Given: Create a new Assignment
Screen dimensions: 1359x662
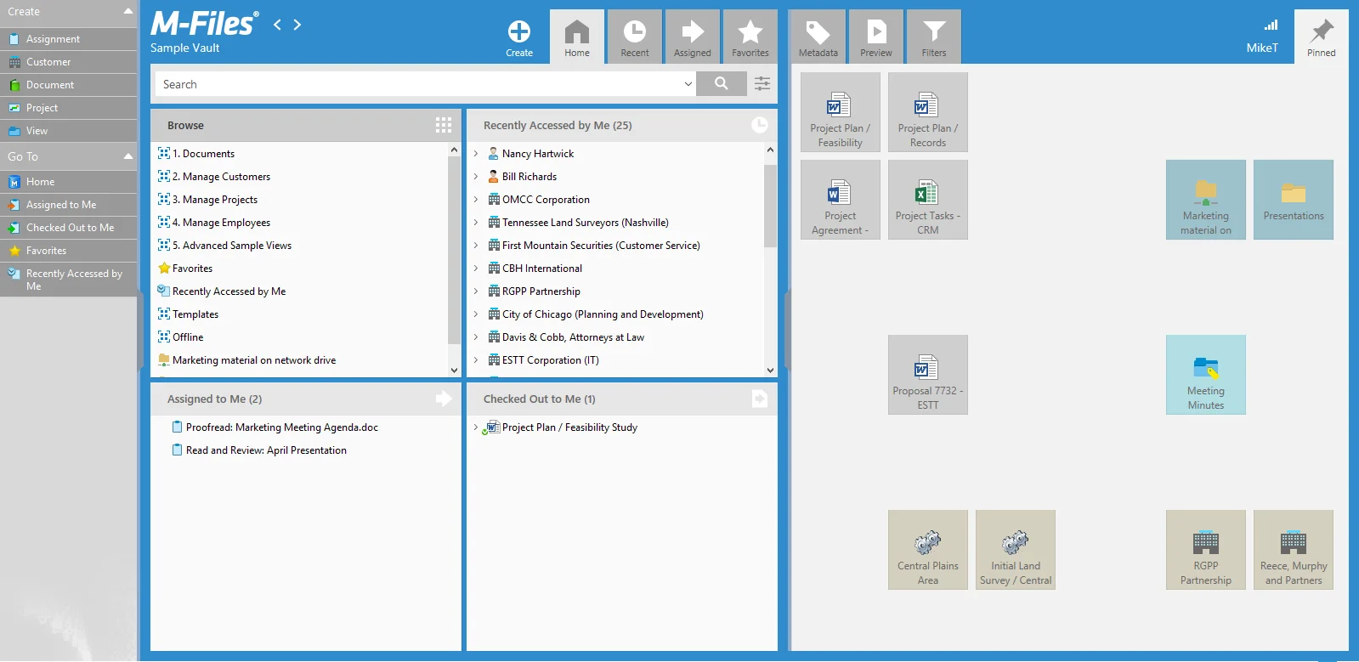Looking at the screenshot, I should click(68, 39).
